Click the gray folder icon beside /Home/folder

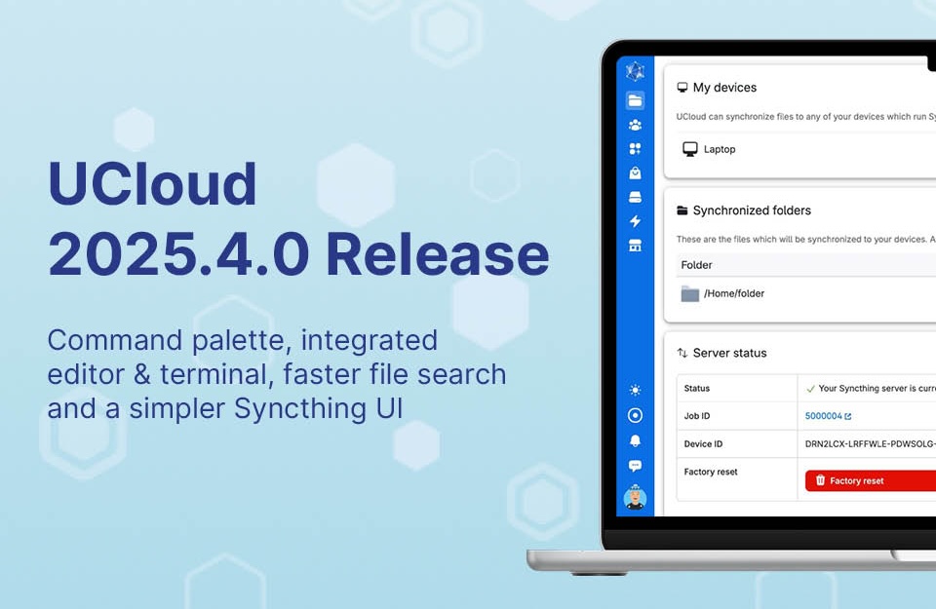click(690, 293)
